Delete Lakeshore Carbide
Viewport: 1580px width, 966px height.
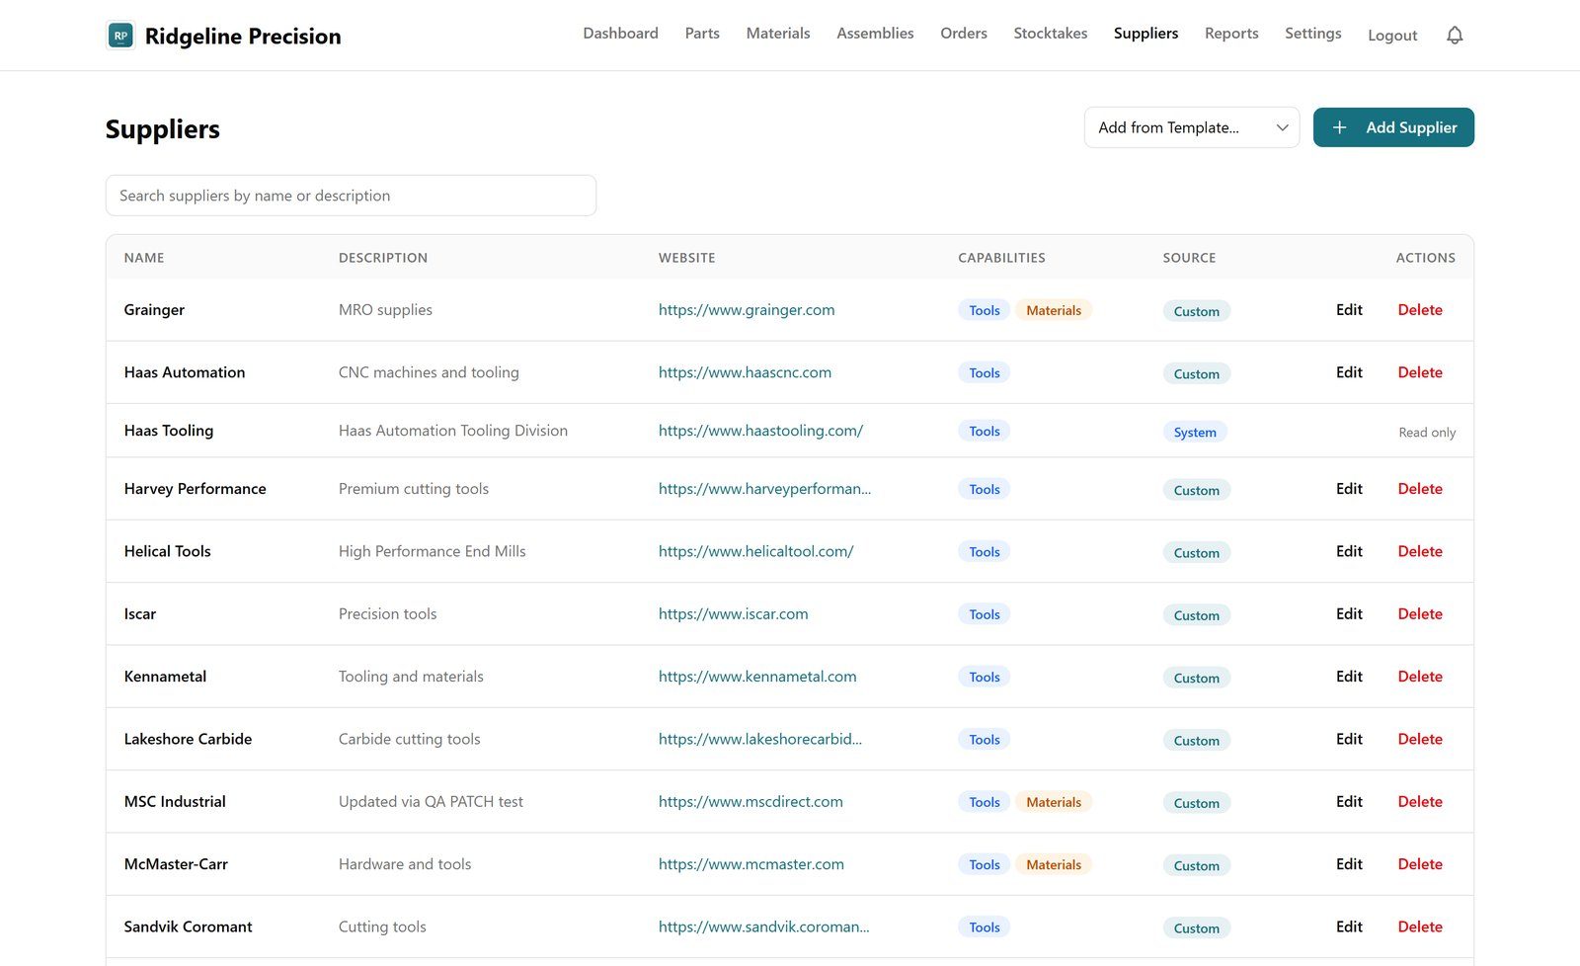click(x=1420, y=739)
